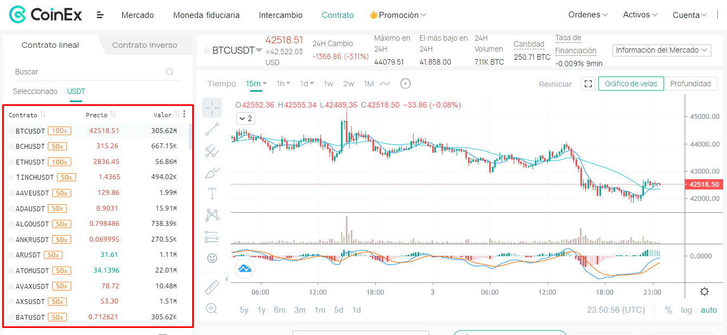Toggle the percent scale option
Screen dimensions: 727x335
[x=668, y=310]
